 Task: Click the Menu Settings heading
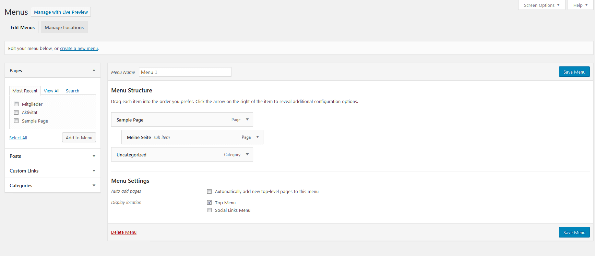[130, 181]
